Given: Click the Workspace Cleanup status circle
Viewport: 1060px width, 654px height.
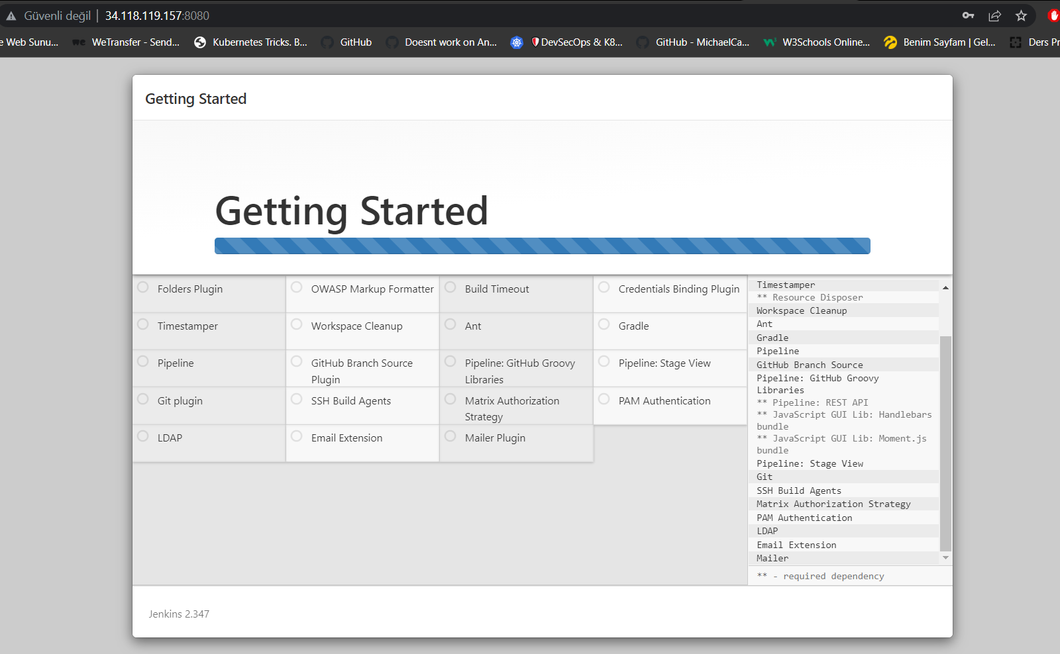Looking at the screenshot, I should [x=297, y=324].
